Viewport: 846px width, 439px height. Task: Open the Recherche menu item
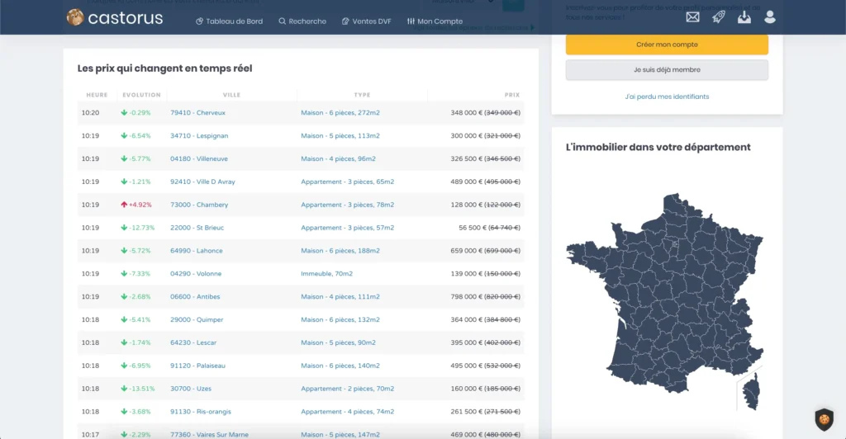302,21
